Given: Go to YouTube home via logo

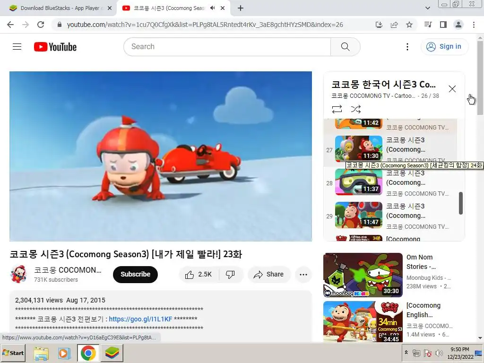Looking at the screenshot, I should [x=55, y=47].
